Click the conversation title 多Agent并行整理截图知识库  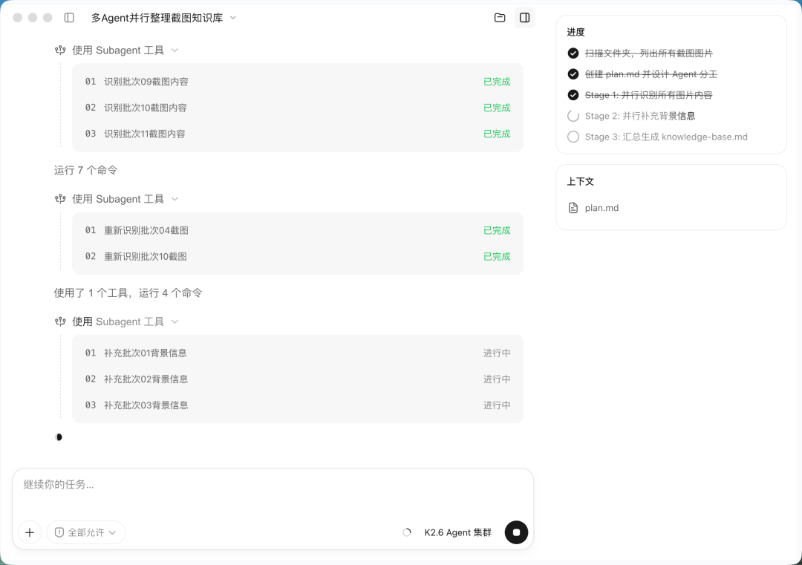coord(157,18)
